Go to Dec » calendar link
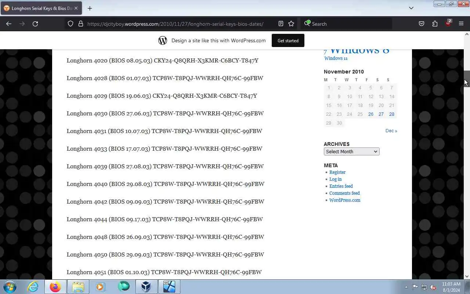 (x=391, y=131)
